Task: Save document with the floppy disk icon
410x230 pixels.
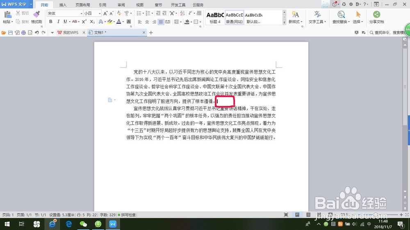Action: coord(11,33)
